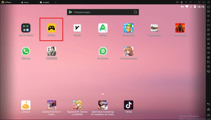This screenshot has height=120, width=211.
Task: Open the LDCloud app
Action: [26, 105]
